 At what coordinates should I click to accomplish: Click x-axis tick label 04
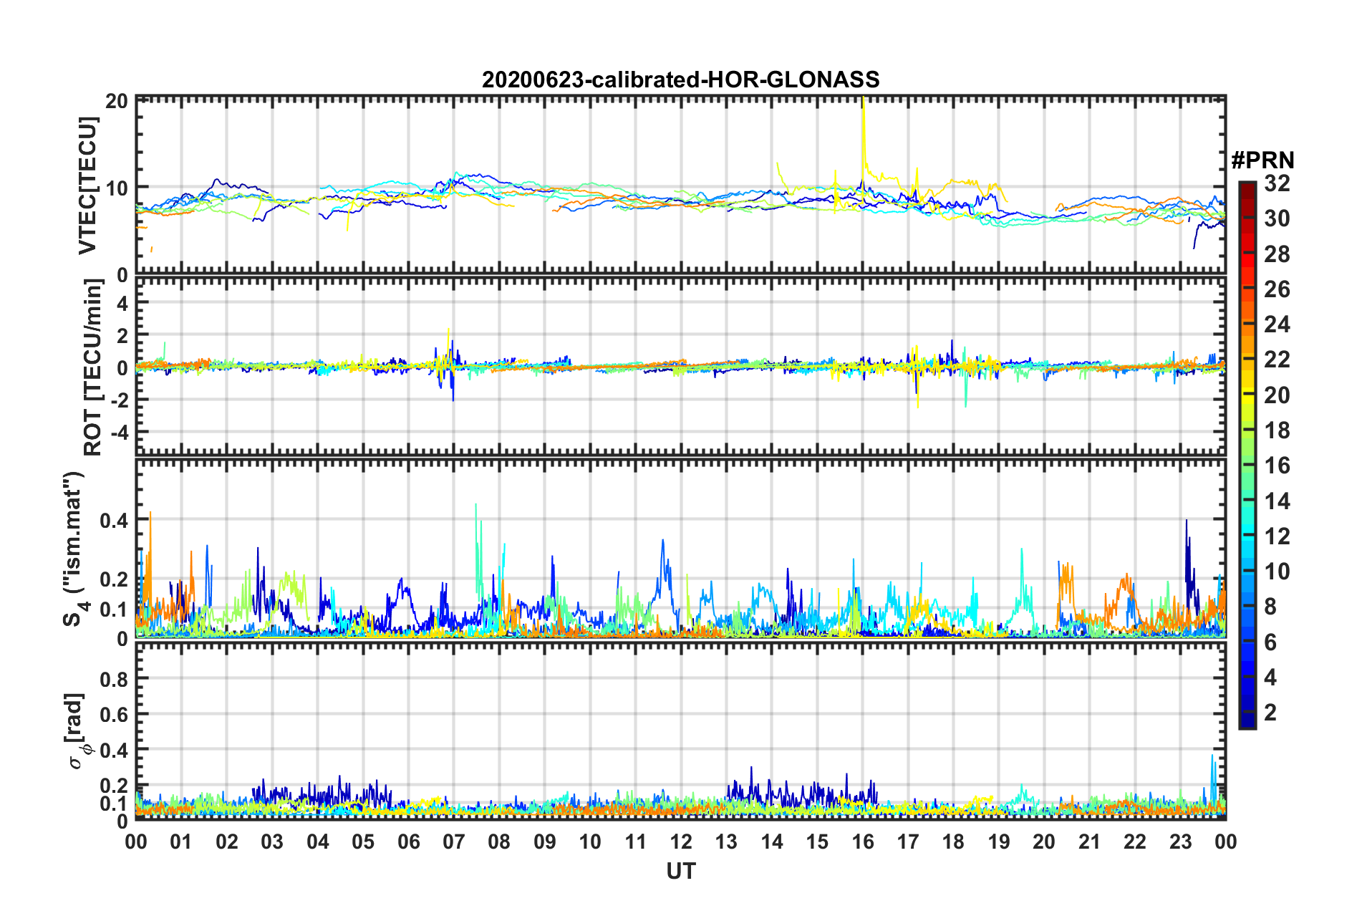318,842
